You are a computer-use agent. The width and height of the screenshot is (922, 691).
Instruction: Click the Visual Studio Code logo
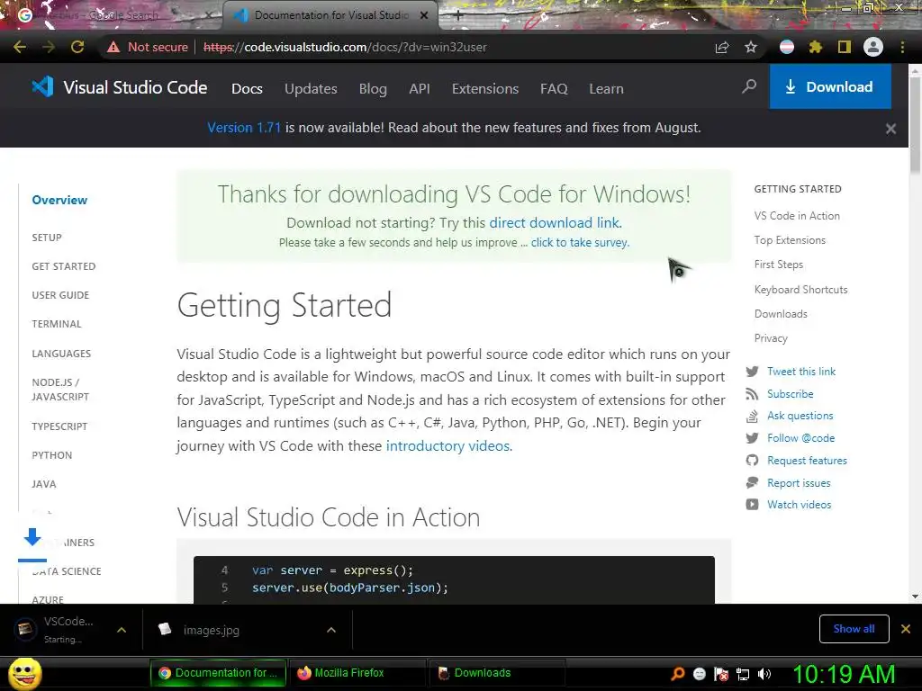tap(119, 87)
